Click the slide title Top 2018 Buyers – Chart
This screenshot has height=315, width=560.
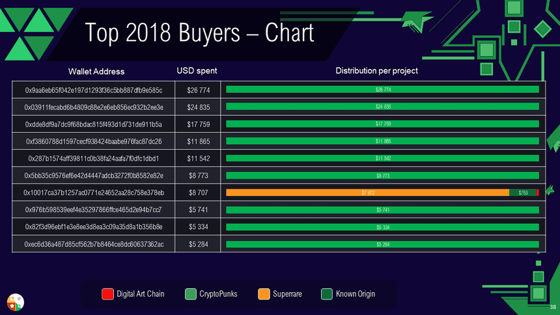[x=200, y=34]
